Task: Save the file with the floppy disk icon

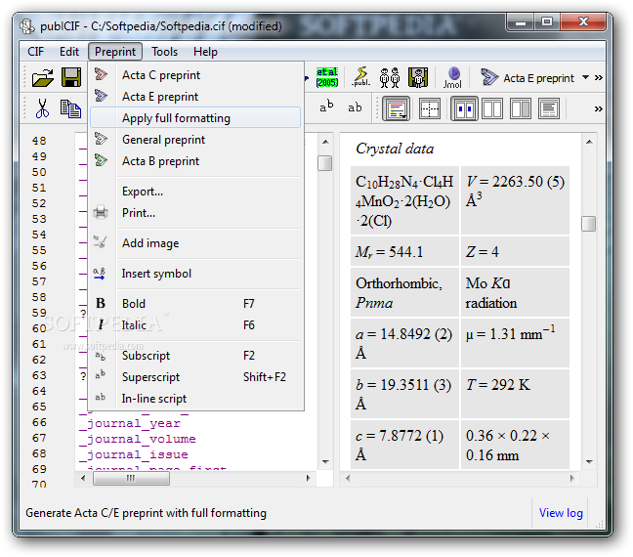Action: tap(71, 77)
